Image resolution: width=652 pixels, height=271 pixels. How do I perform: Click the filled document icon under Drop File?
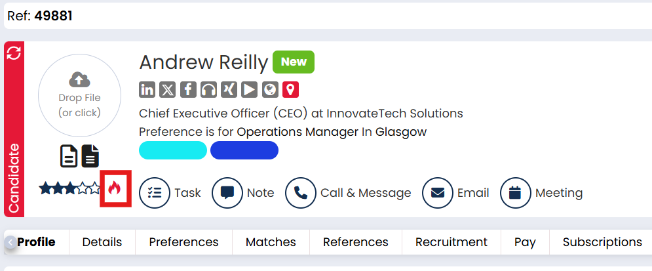click(x=90, y=156)
